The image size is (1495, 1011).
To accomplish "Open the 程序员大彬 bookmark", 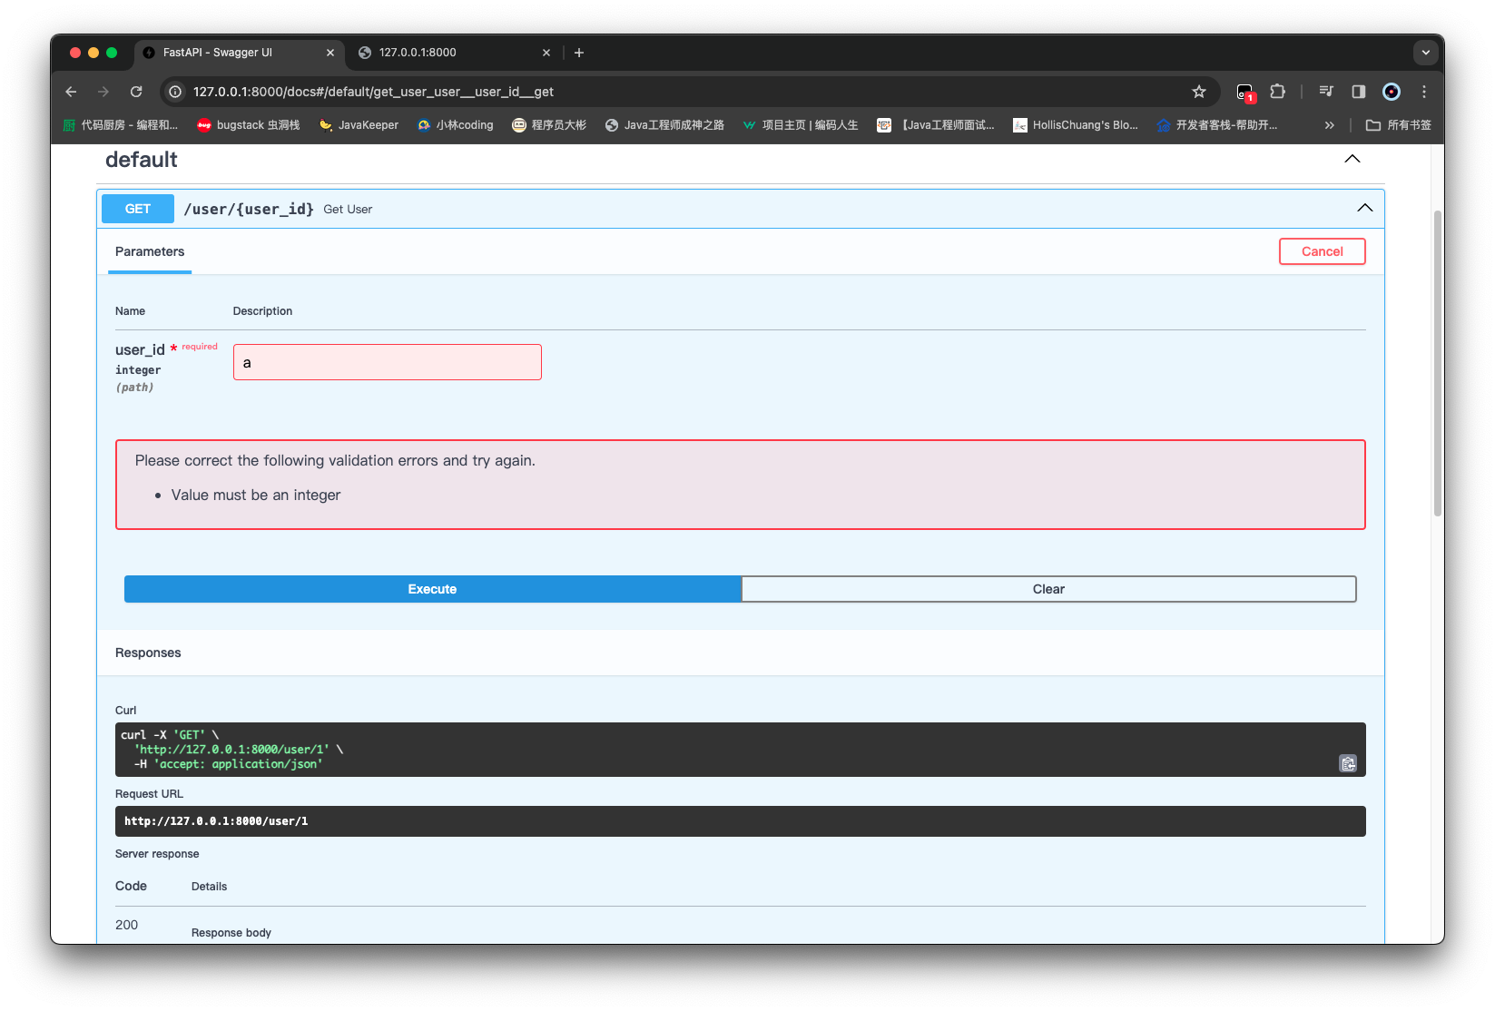I will (549, 125).
